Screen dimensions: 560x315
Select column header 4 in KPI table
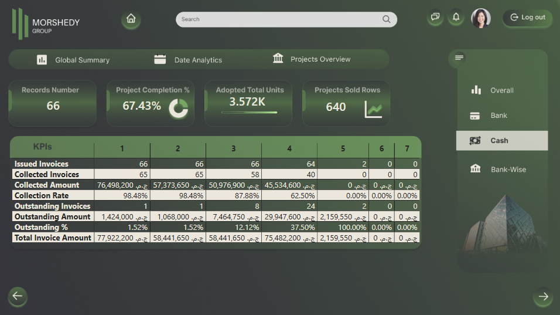pyautogui.click(x=289, y=148)
